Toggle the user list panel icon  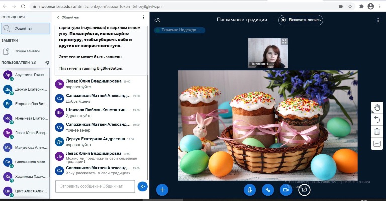[x=158, y=20]
